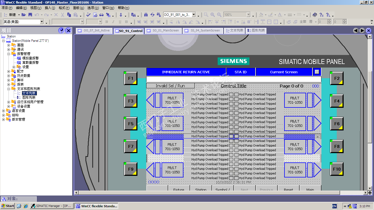
Task: Expand the 画面 screens tree node
Action: pyautogui.click(x=9, y=45)
